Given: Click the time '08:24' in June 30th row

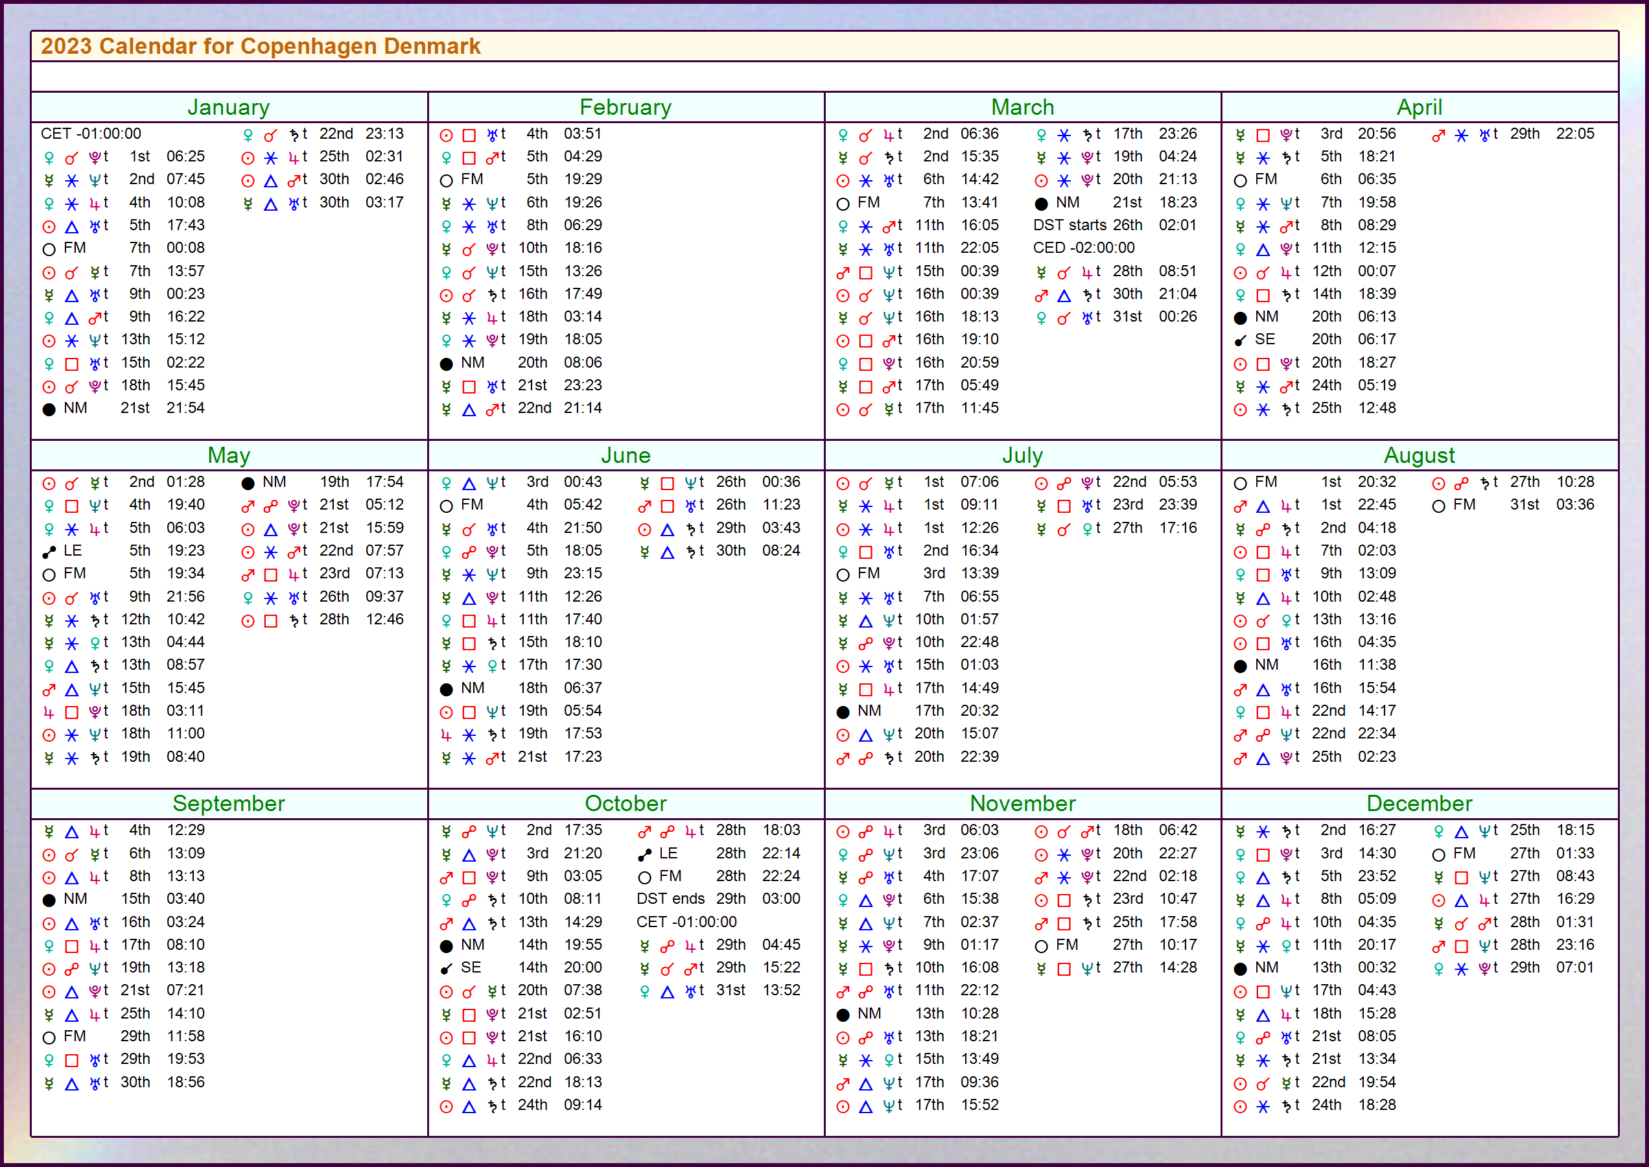Looking at the screenshot, I should point(781,550).
